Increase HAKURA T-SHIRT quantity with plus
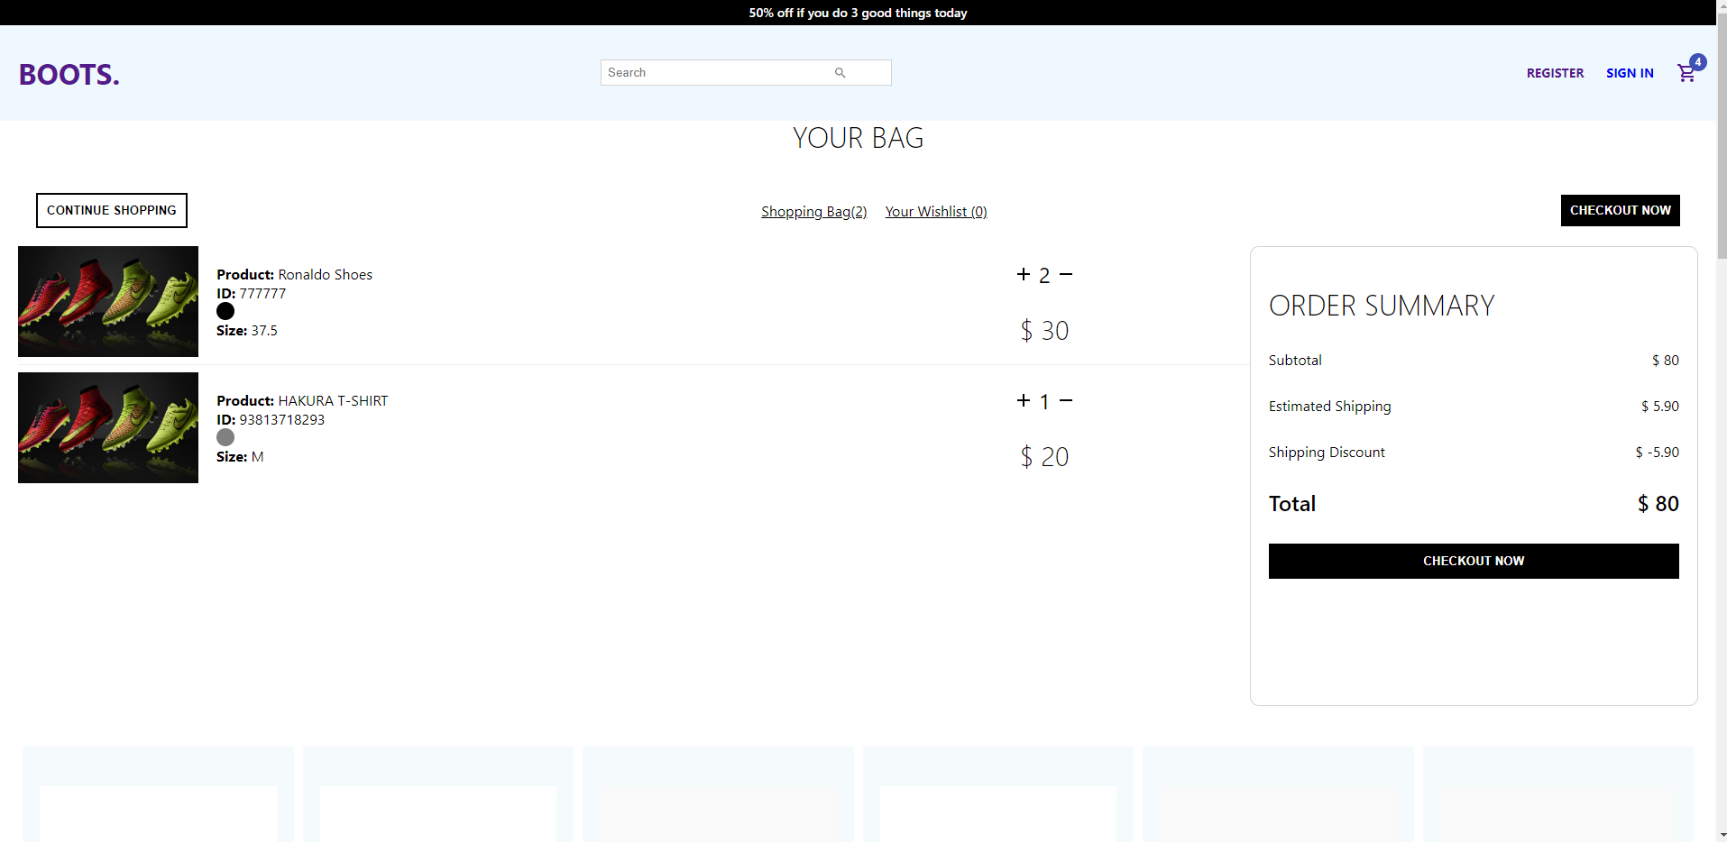Image resolution: width=1727 pixels, height=842 pixels. point(1022,400)
